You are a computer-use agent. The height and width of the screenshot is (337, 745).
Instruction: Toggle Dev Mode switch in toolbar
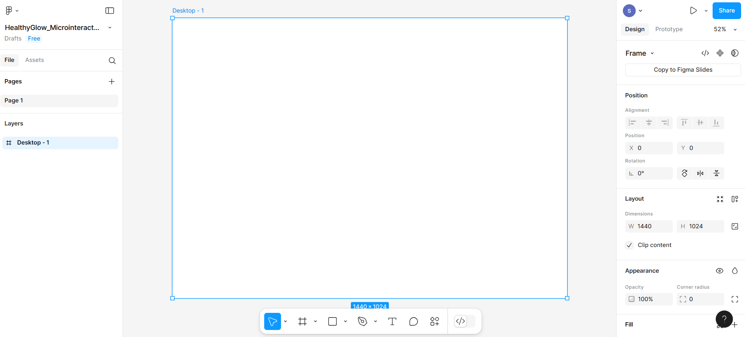click(x=465, y=321)
